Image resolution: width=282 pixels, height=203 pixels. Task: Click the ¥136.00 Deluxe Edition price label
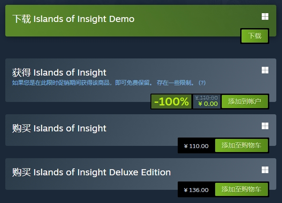[196, 190]
